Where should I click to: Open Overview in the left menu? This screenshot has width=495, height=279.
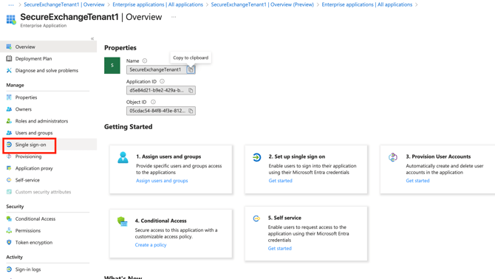48,46
